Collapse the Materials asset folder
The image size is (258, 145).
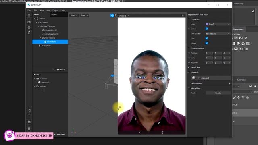(x=35, y=79)
